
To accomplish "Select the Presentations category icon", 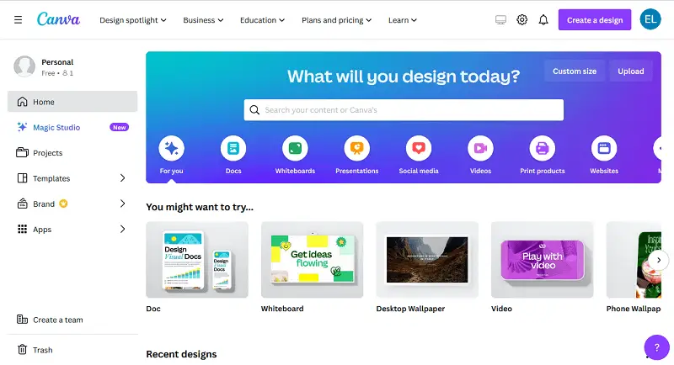I will coord(356,148).
